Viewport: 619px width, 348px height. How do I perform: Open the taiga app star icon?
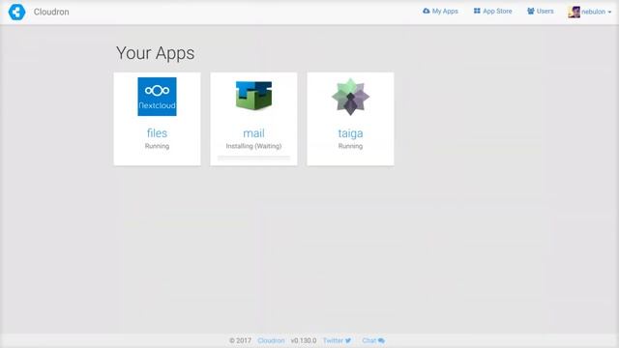click(x=350, y=97)
